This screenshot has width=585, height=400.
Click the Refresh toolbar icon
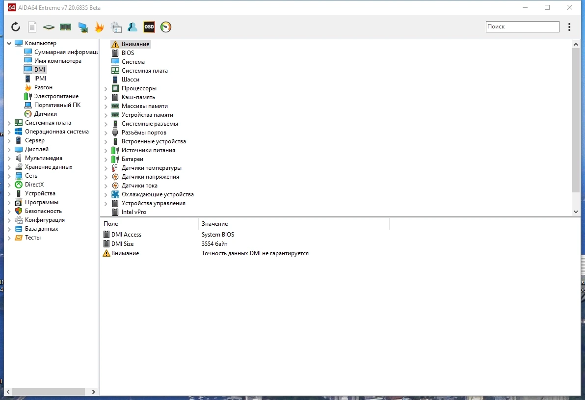click(15, 27)
